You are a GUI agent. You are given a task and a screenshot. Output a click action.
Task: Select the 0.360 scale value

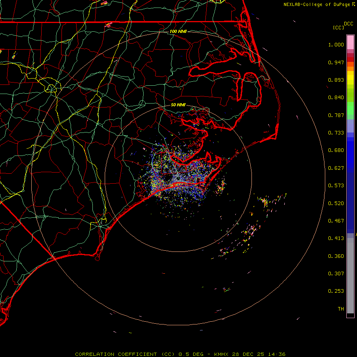tap(336, 256)
